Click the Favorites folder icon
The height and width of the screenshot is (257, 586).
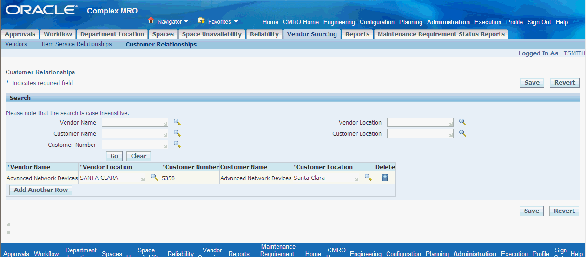click(201, 20)
